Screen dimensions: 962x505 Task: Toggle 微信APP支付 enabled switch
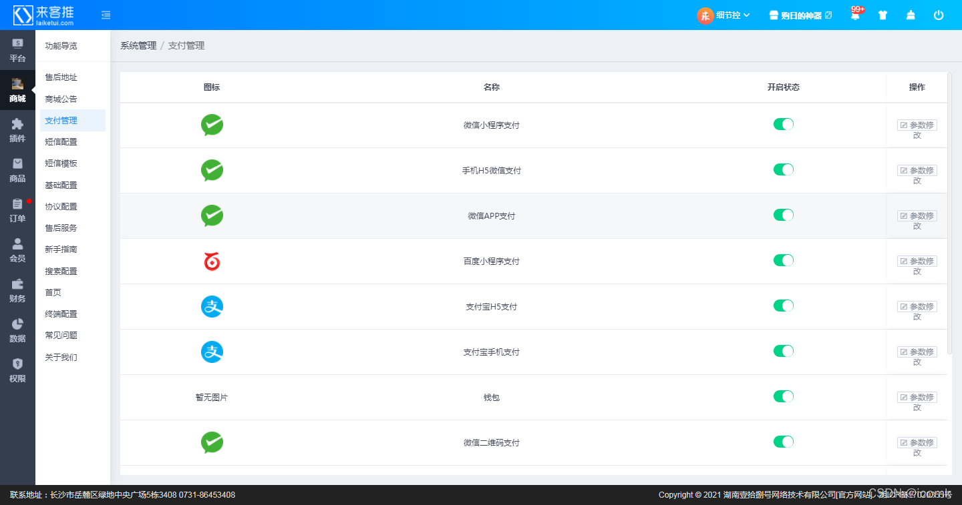point(784,215)
